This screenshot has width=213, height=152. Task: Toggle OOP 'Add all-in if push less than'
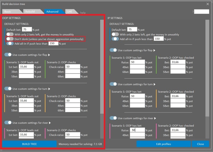[x=10, y=44]
